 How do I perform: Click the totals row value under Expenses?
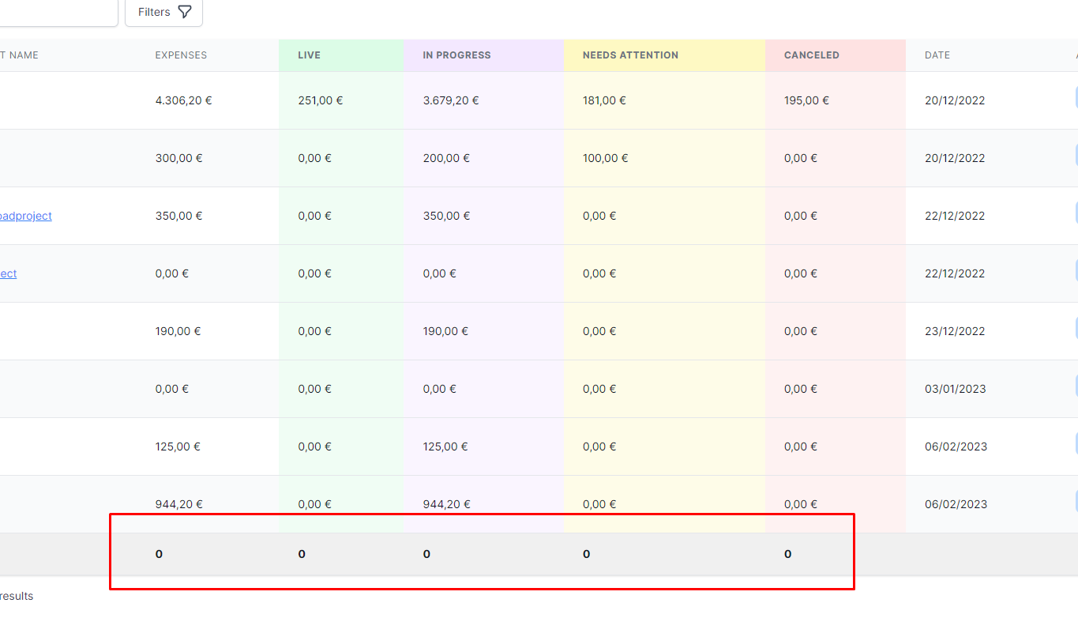(159, 554)
